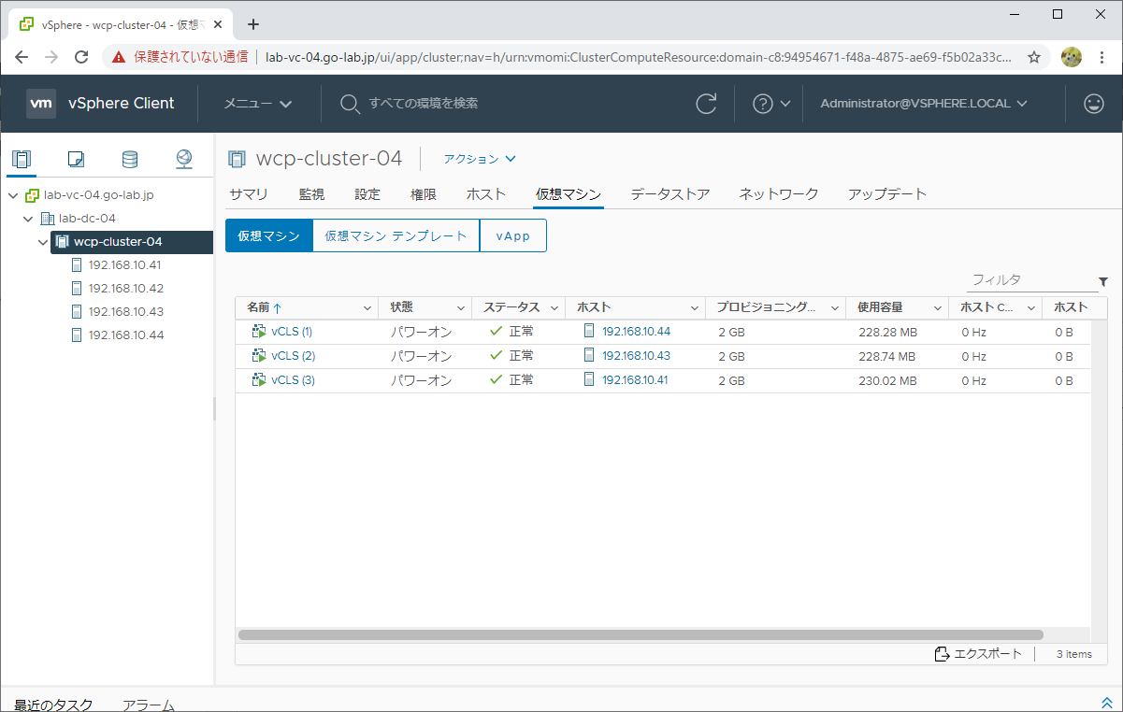The image size is (1123, 712).
Task: Open the アクション dropdown
Action: pyautogui.click(x=480, y=159)
